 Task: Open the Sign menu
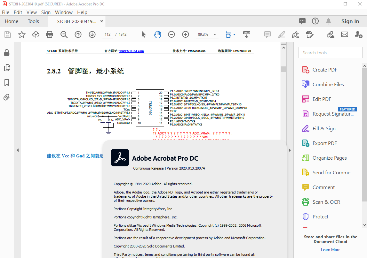(46, 12)
